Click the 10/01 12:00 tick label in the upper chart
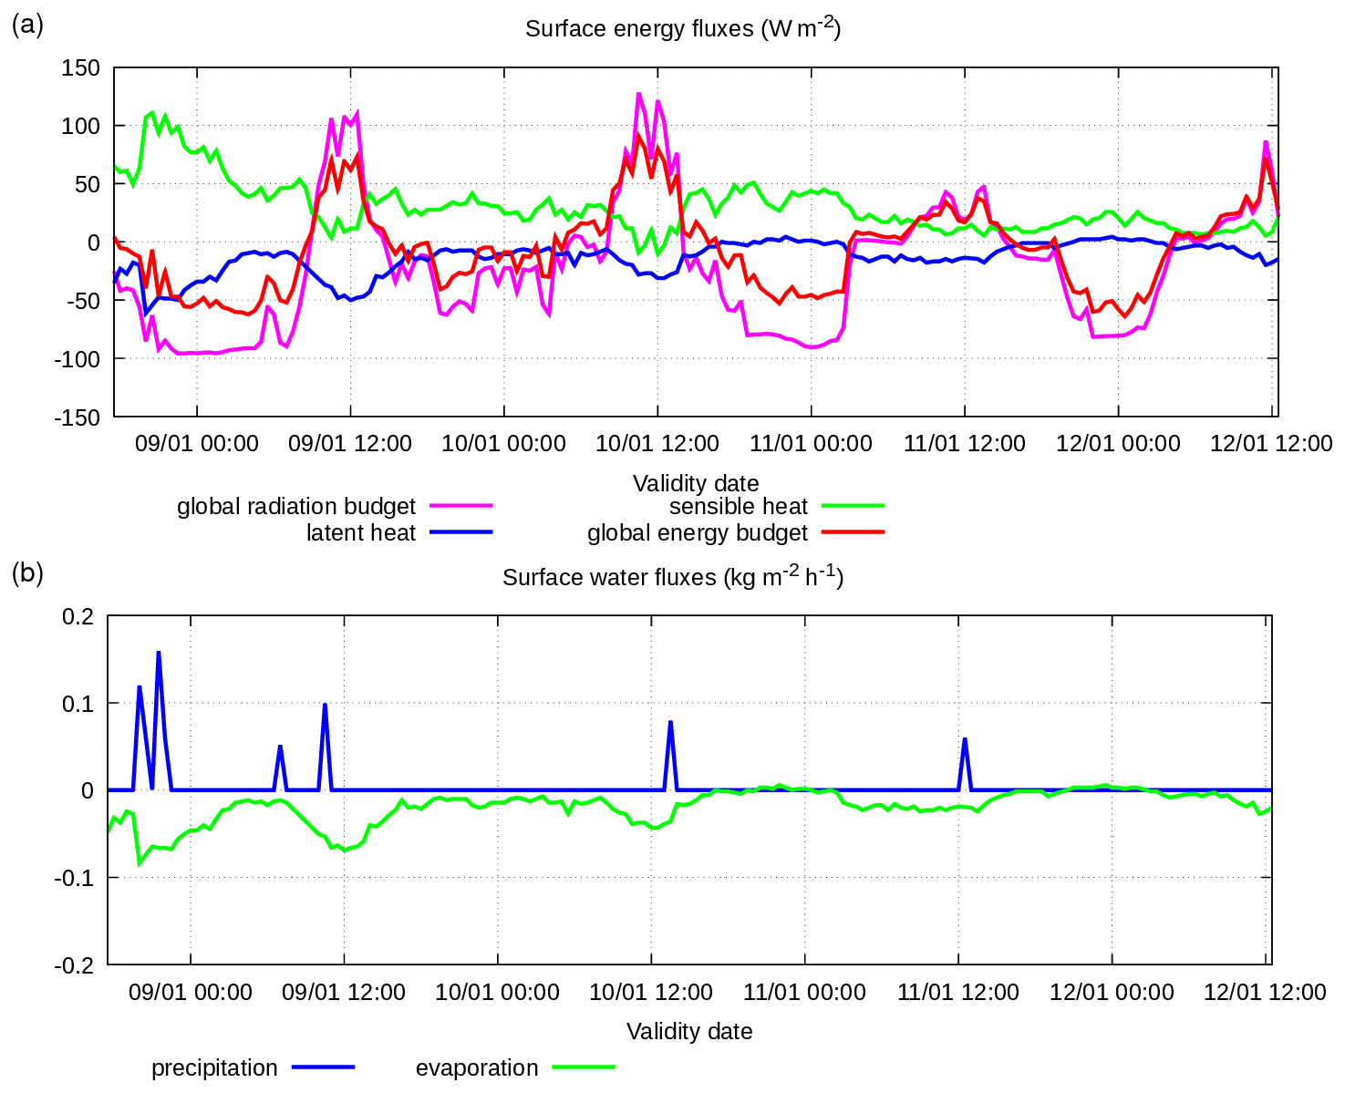The image size is (1345, 1093). [657, 444]
